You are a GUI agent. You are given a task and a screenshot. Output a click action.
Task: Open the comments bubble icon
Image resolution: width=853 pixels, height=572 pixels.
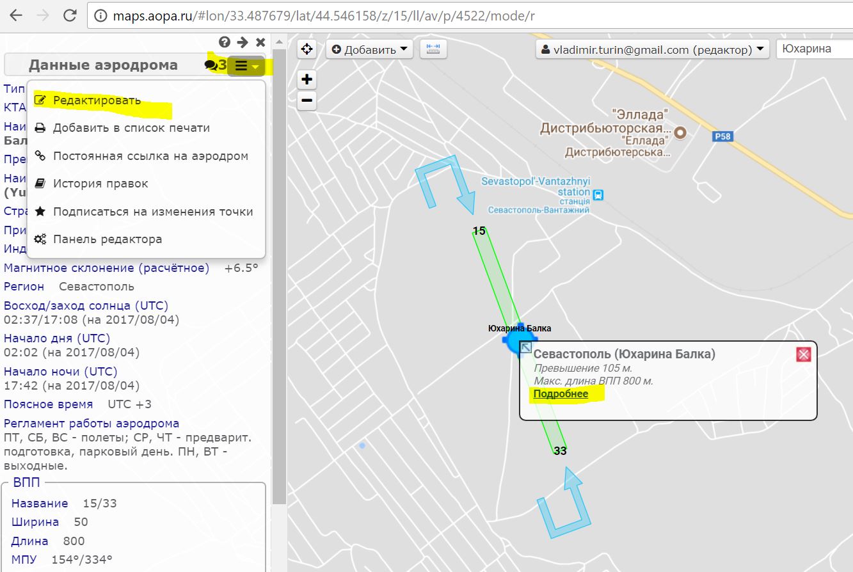211,65
